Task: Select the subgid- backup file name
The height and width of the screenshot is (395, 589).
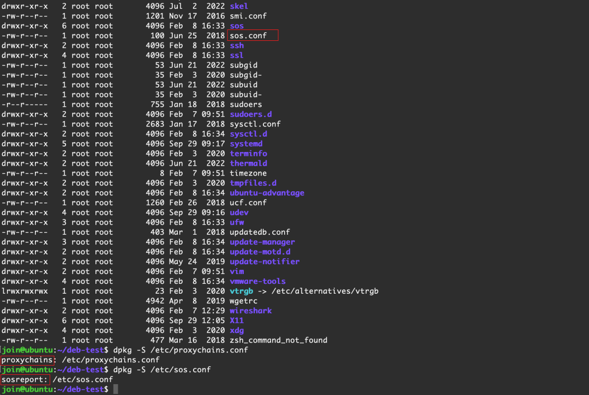Action: tap(245, 75)
